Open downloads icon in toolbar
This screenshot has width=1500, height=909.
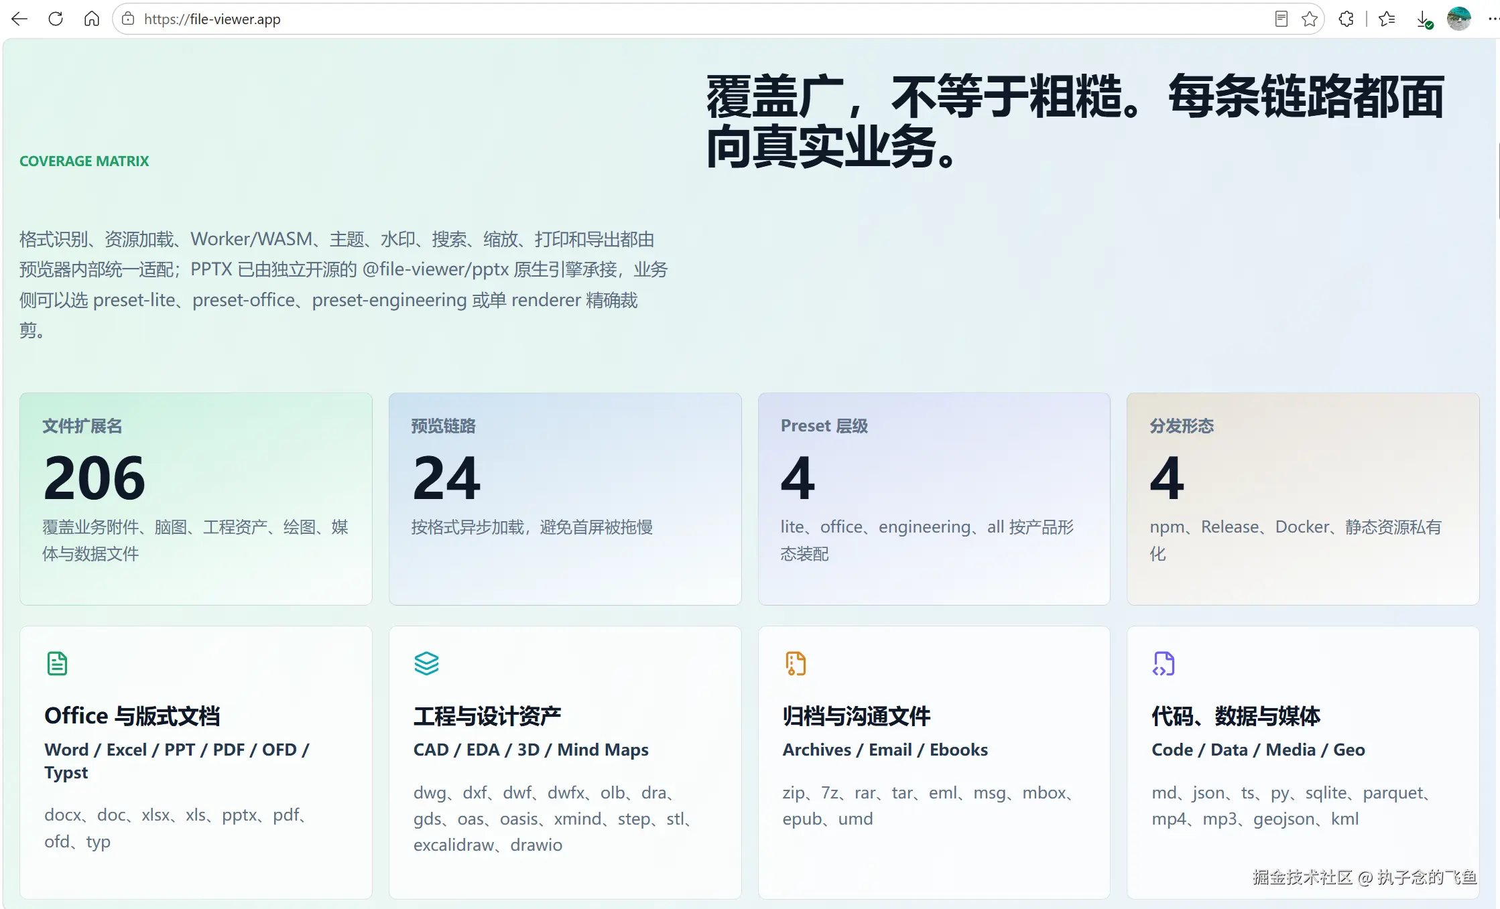(x=1424, y=19)
